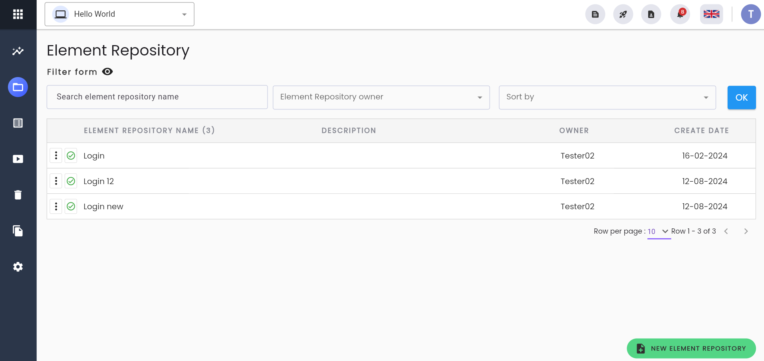Create a New Element Repository

(691, 348)
